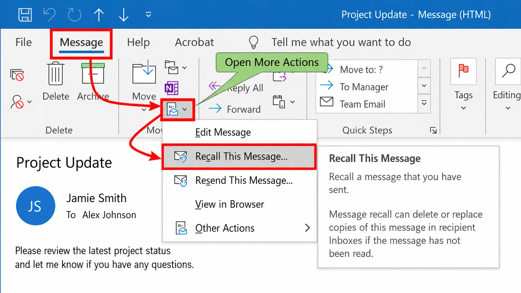Expand the Move chevron below the label
Screen dimensions: 521x293
coord(144,110)
